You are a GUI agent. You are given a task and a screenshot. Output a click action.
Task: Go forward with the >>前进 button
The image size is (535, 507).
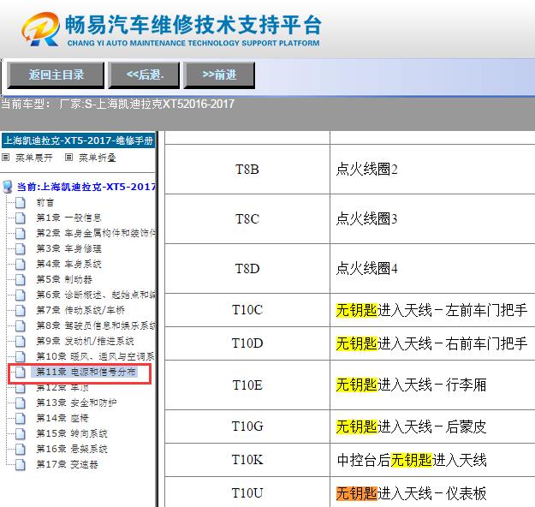coord(219,75)
